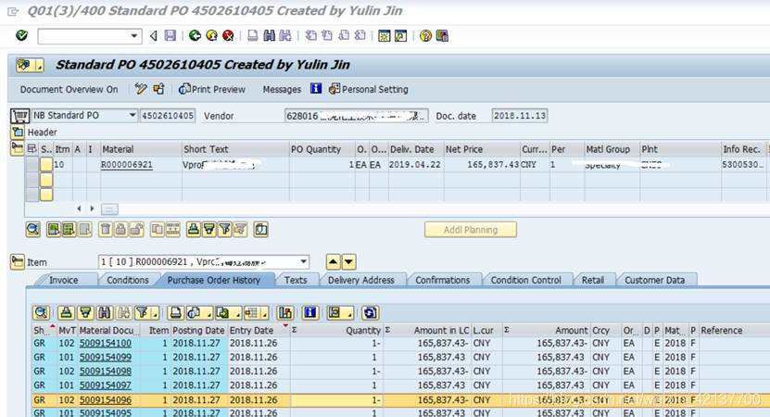Viewport: 770px width, 417px height.
Task: Click the Posting Date column header
Action: (199, 331)
